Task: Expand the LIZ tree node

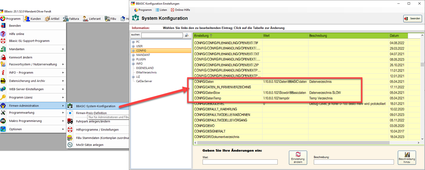Action: [x=133, y=77]
